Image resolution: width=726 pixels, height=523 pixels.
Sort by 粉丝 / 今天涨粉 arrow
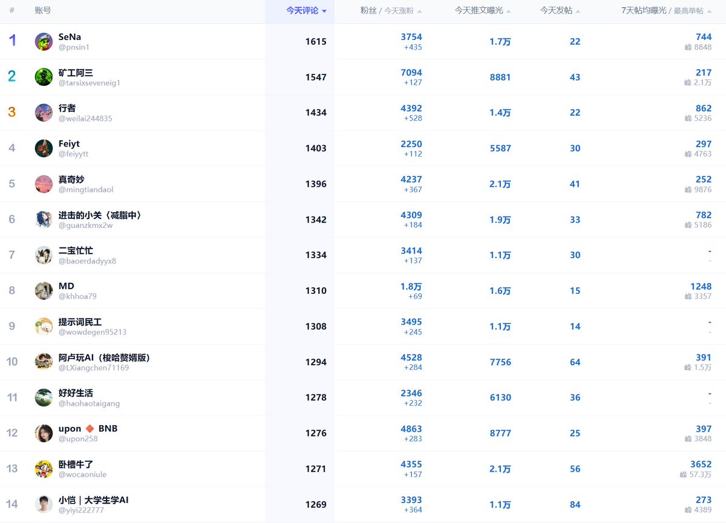tap(420, 11)
